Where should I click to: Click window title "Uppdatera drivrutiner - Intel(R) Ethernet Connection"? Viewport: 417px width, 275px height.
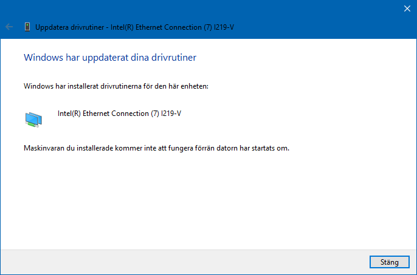point(134,27)
